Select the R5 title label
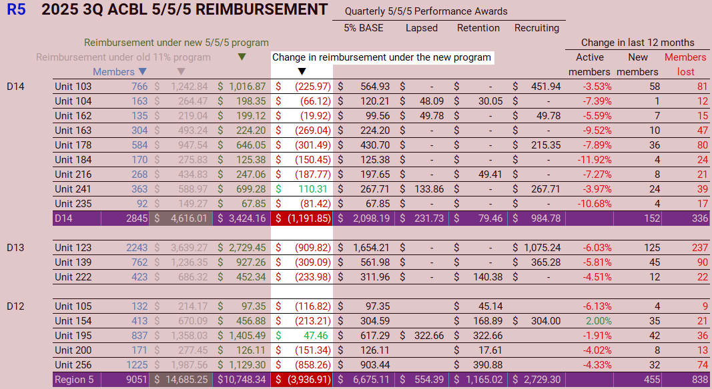 click(x=16, y=9)
